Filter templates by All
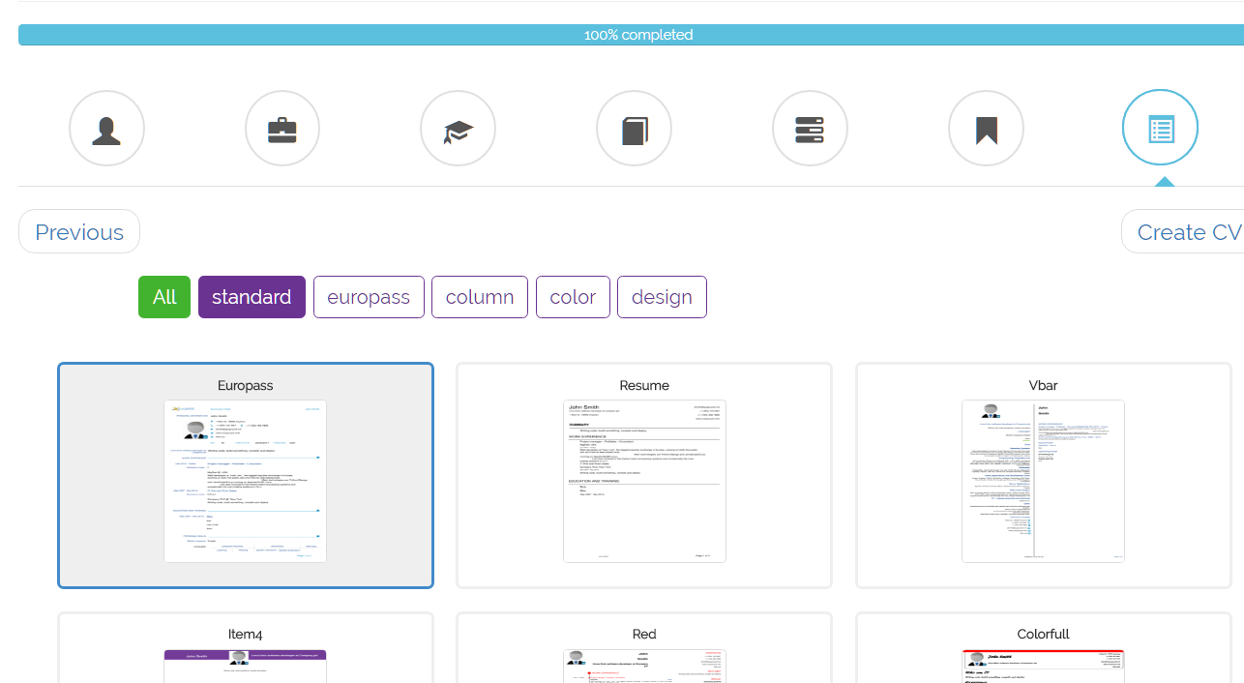1244x683 pixels. (164, 297)
